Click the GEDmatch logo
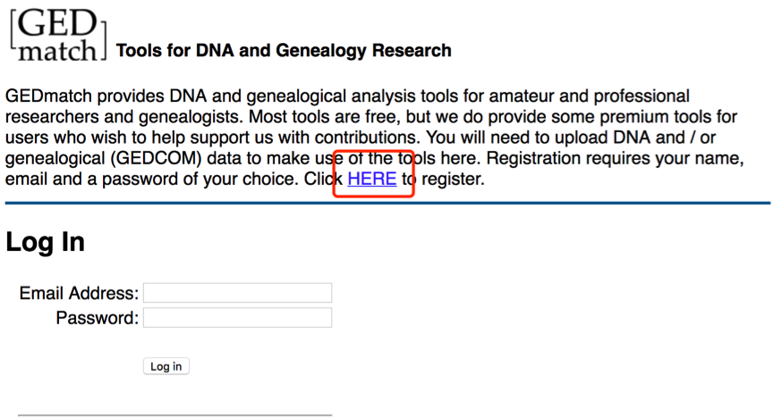Image resolution: width=774 pixels, height=418 pixels. click(x=58, y=35)
